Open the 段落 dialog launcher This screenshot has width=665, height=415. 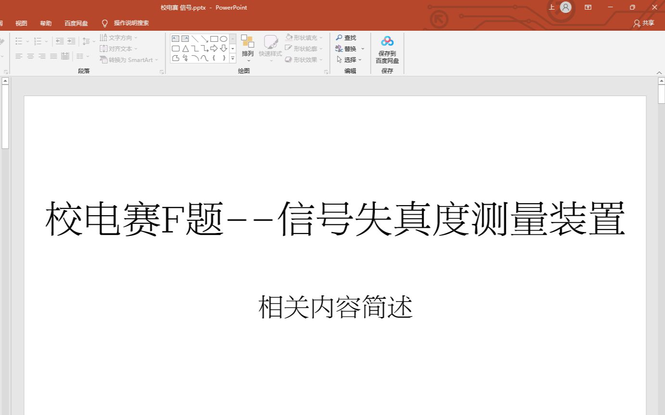(162, 71)
